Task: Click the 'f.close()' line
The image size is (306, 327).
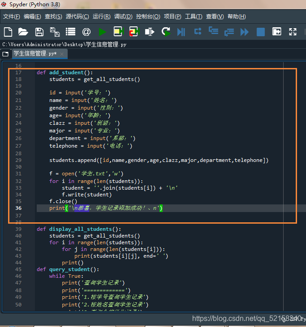Action: [63, 201]
